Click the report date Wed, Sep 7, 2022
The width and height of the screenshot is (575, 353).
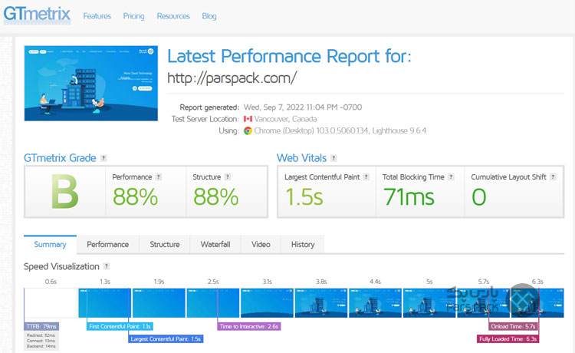tap(274, 107)
